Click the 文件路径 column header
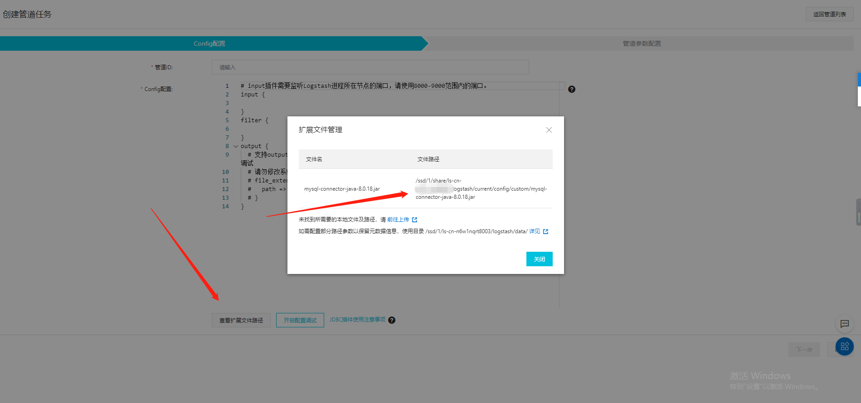This screenshot has width=861, height=403. 428,159
